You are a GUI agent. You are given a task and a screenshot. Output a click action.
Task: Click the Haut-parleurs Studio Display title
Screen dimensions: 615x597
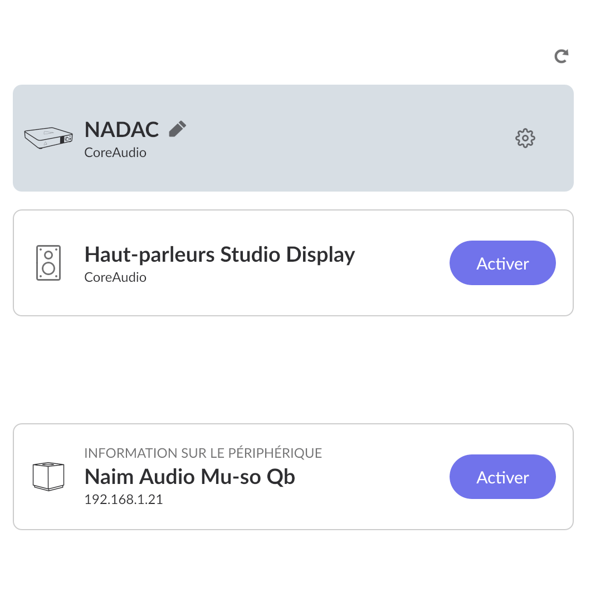click(x=219, y=255)
